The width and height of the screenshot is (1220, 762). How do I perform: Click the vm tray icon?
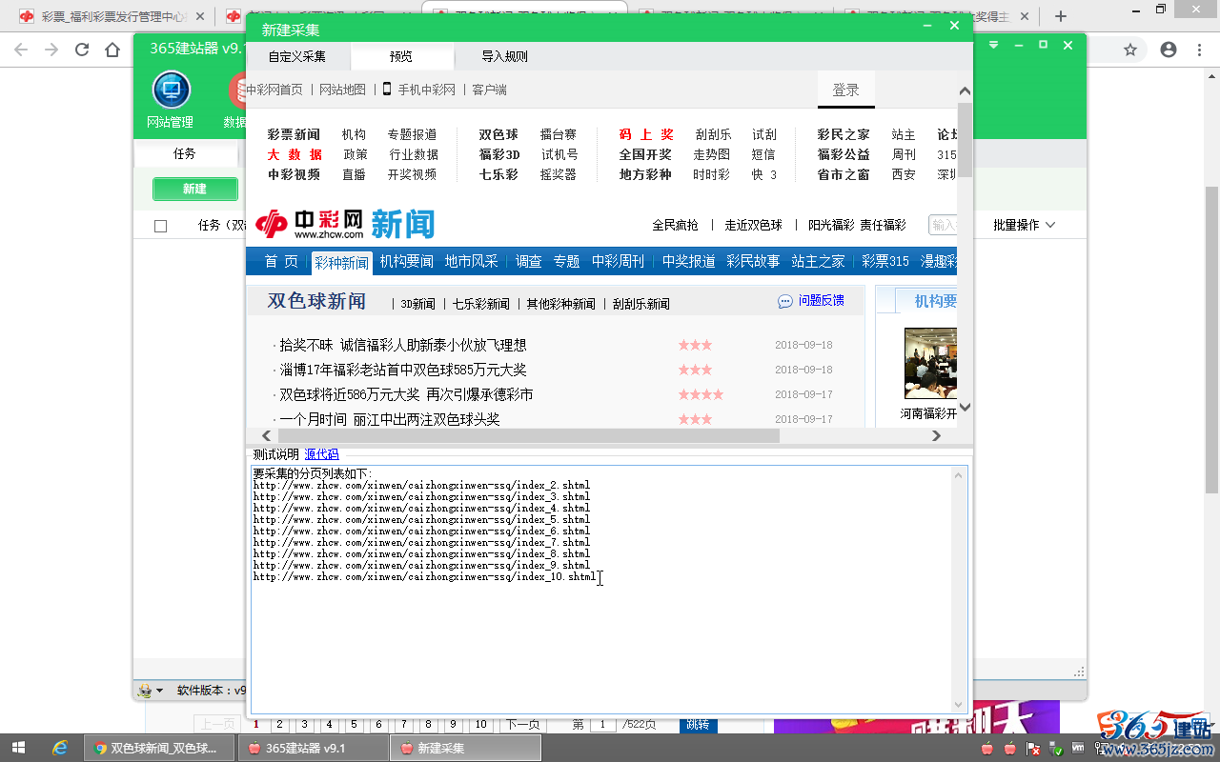click(x=1079, y=748)
